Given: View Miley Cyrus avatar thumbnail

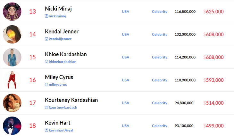Looking at the screenshot, I should tap(12, 80).
